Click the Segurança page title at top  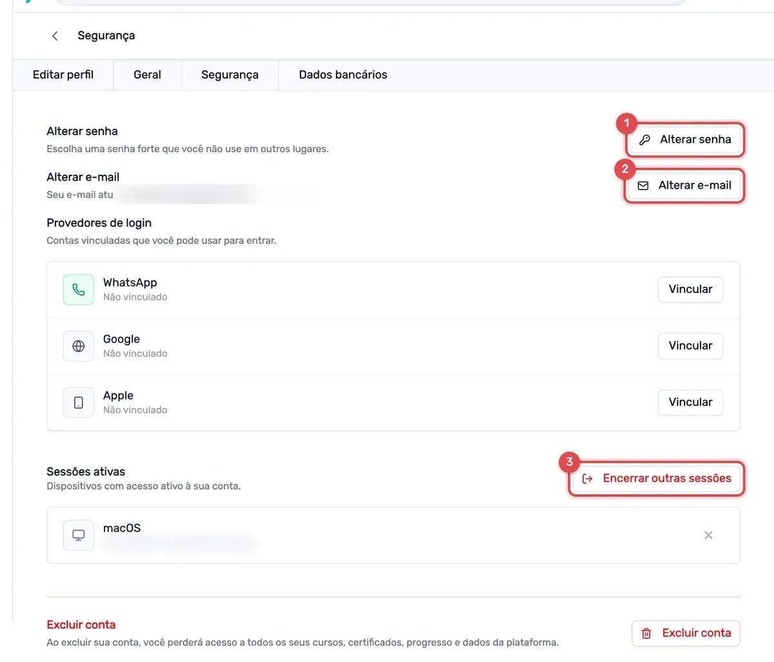106,35
